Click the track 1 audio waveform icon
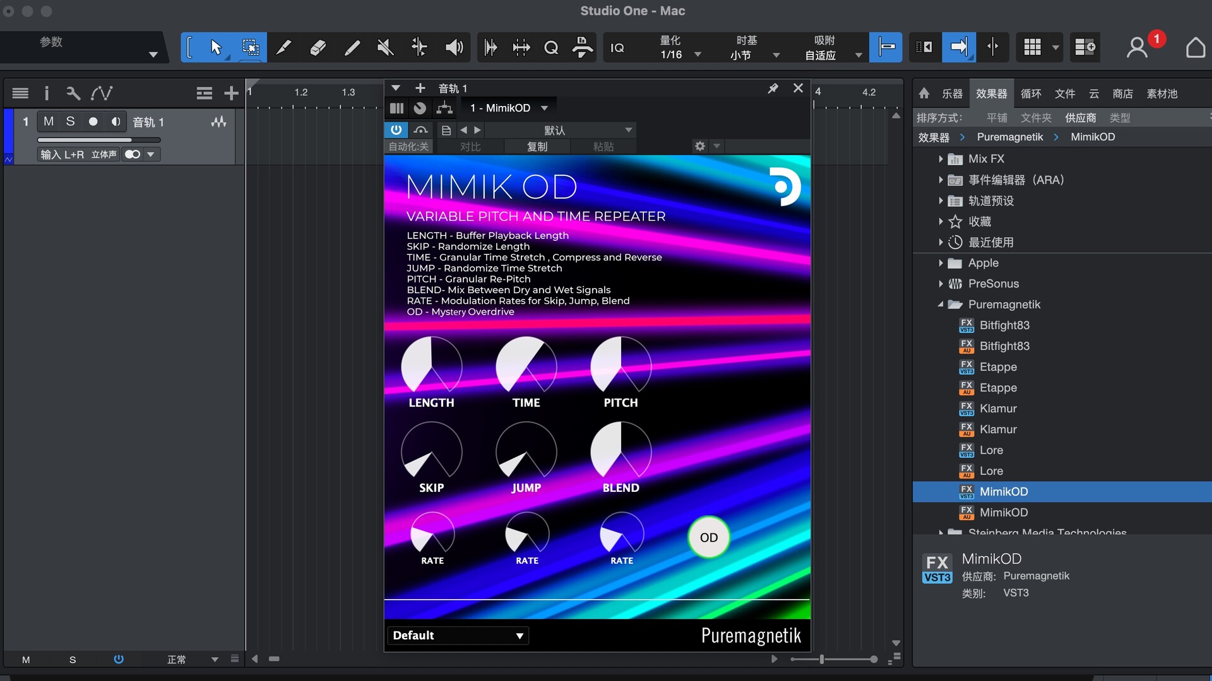1212x681 pixels. pyautogui.click(x=218, y=122)
